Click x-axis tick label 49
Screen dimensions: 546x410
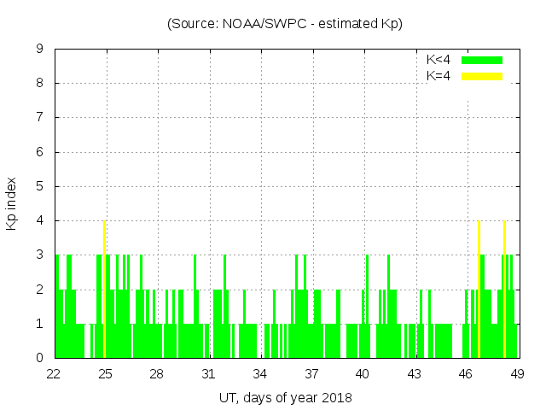(x=517, y=373)
